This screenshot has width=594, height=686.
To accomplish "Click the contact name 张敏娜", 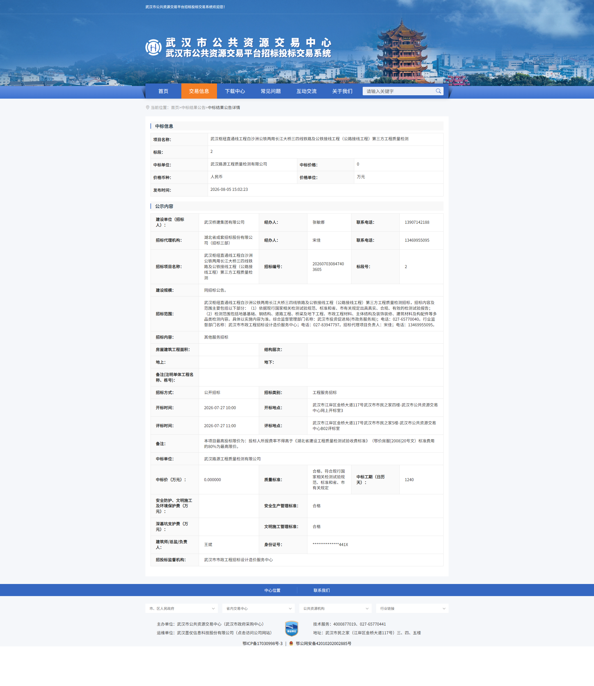I will coord(319,222).
